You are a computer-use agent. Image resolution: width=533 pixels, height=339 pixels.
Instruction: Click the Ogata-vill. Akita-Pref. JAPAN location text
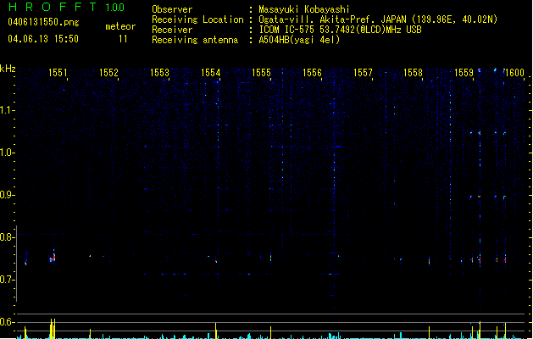tap(378, 19)
